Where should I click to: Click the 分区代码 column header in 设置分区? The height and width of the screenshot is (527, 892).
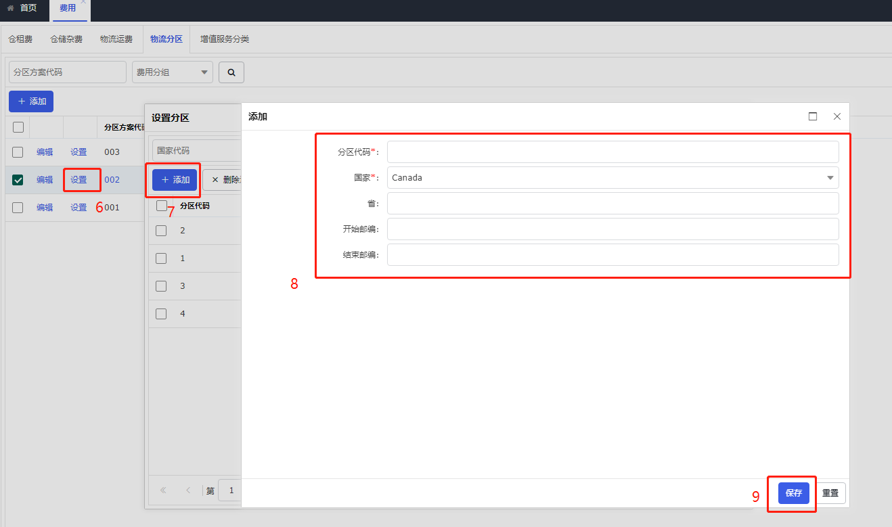coord(195,206)
